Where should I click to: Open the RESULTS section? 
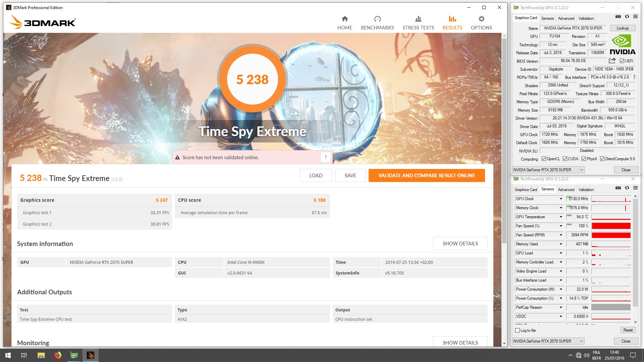pyautogui.click(x=452, y=23)
